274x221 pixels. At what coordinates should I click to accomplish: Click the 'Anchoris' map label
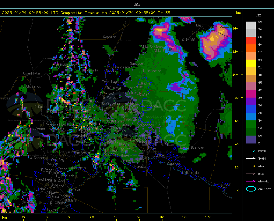78,168
